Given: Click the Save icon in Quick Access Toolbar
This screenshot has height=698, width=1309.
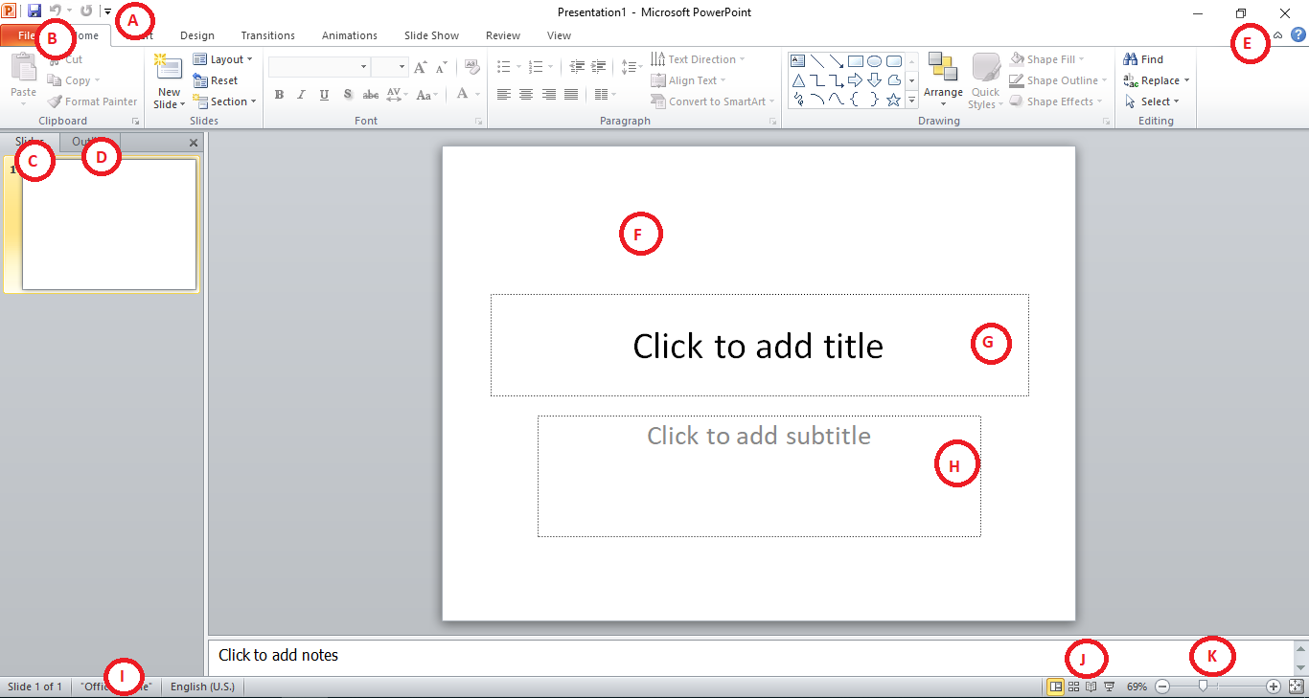Looking at the screenshot, I should click(x=34, y=11).
